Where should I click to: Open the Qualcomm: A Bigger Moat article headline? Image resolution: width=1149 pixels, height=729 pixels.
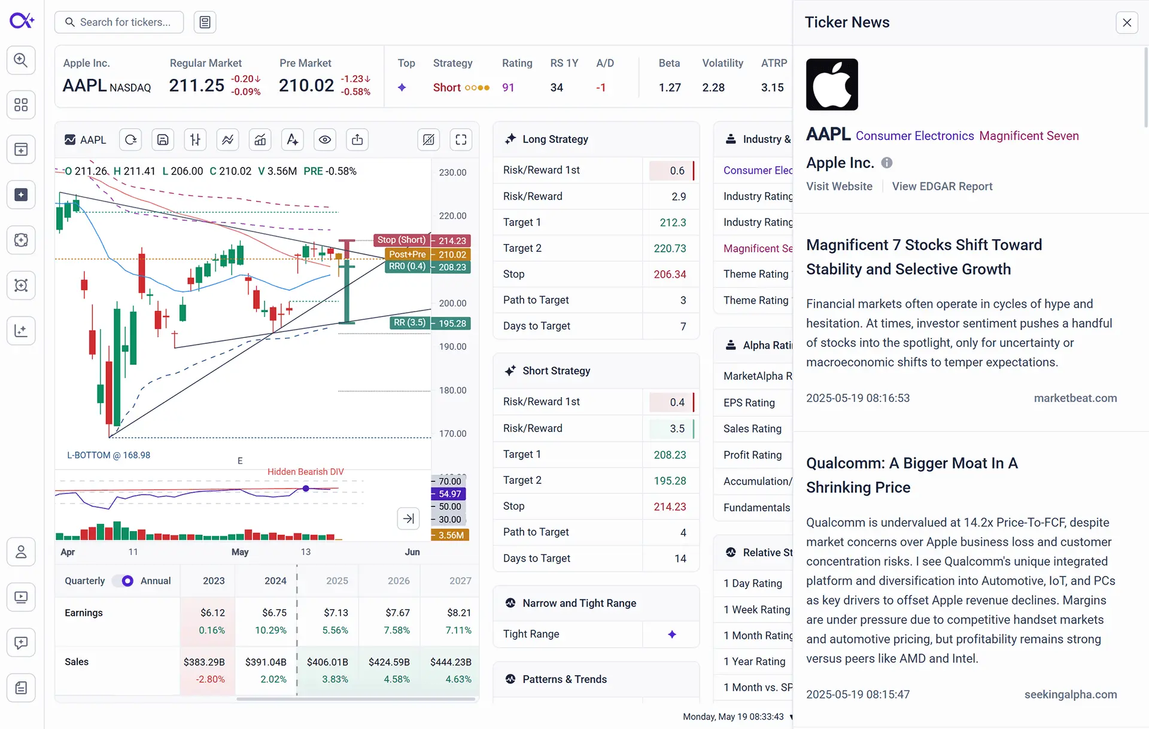[912, 475]
